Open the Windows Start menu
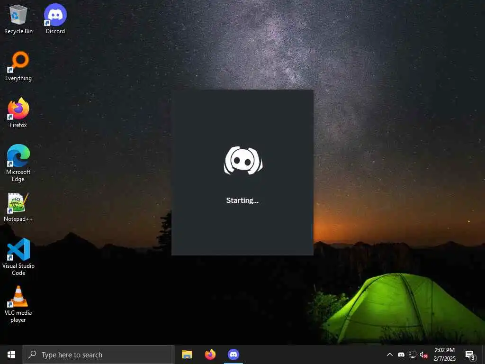485x364 pixels. point(11,355)
